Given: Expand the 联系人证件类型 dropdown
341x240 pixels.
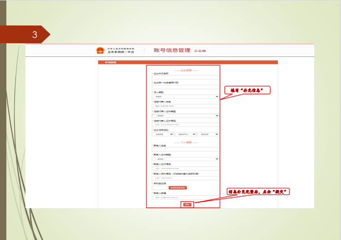Looking at the screenshot, I should click(x=185, y=159).
